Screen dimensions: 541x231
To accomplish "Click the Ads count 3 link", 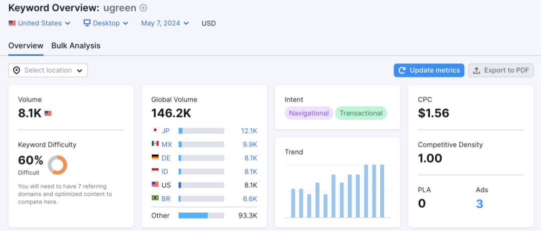I will coord(479,203).
